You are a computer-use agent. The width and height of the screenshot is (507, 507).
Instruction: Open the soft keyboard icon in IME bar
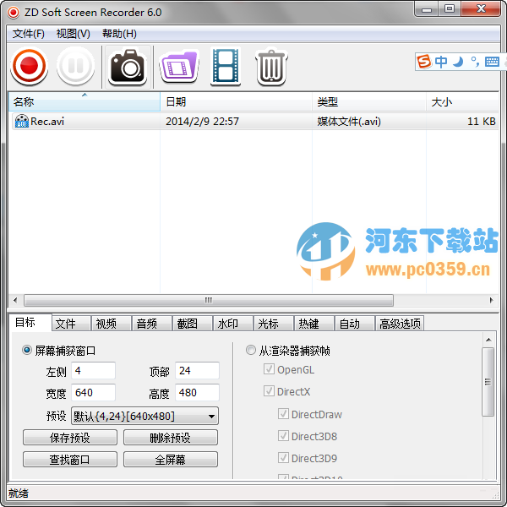pos(492,62)
